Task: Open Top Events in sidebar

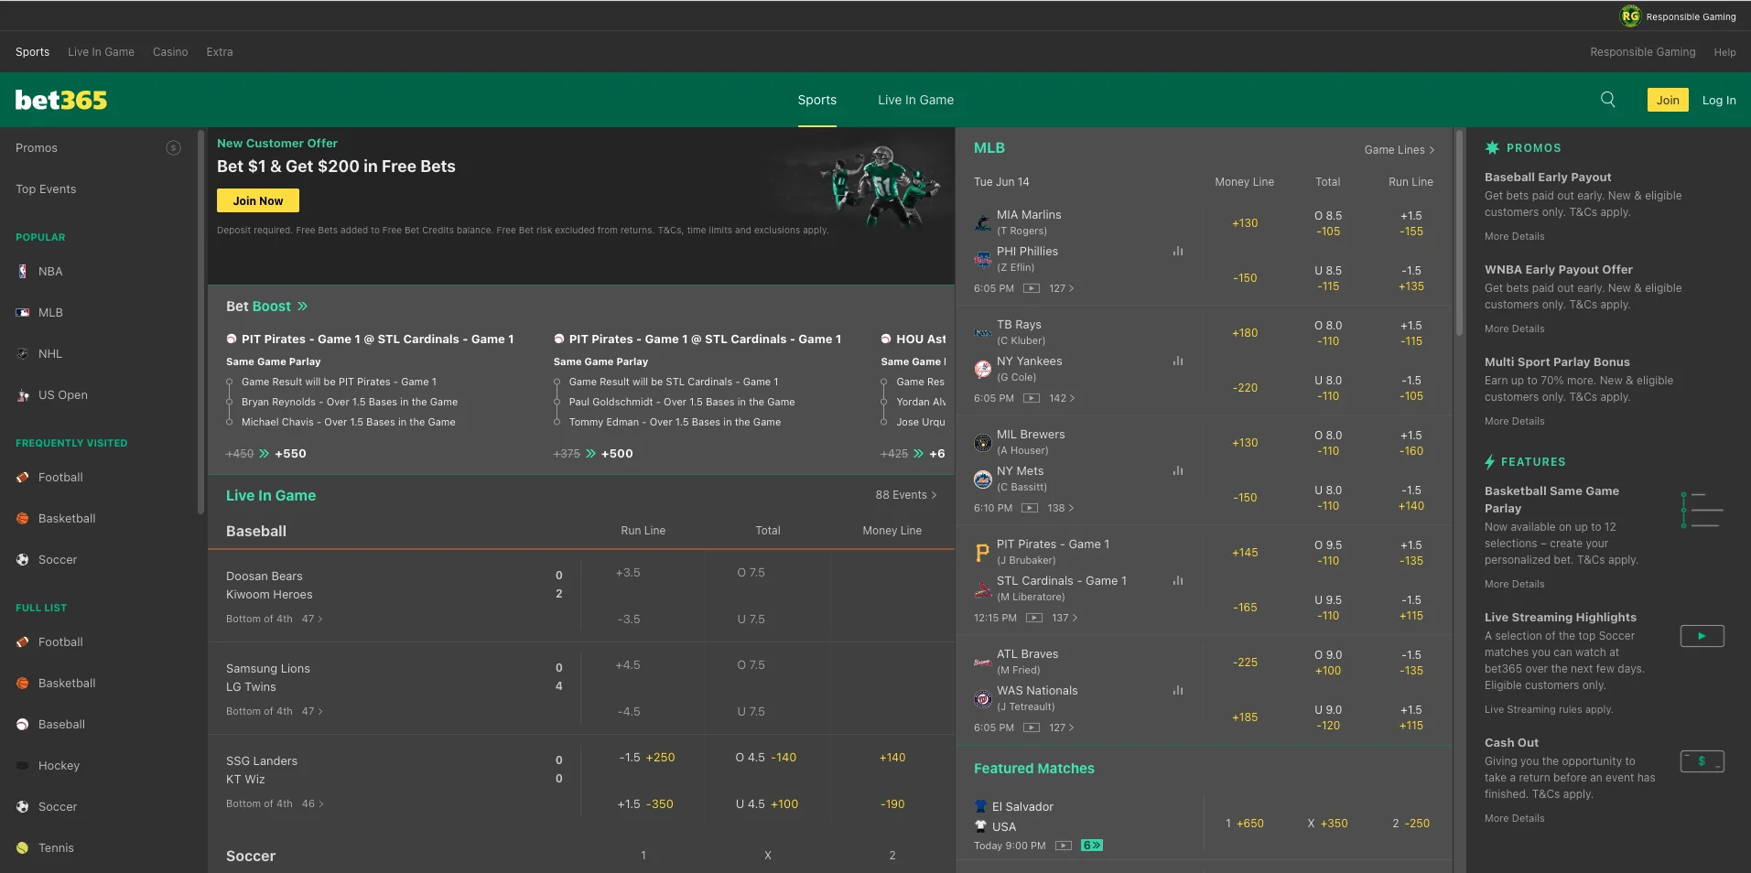Action: (x=46, y=189)
